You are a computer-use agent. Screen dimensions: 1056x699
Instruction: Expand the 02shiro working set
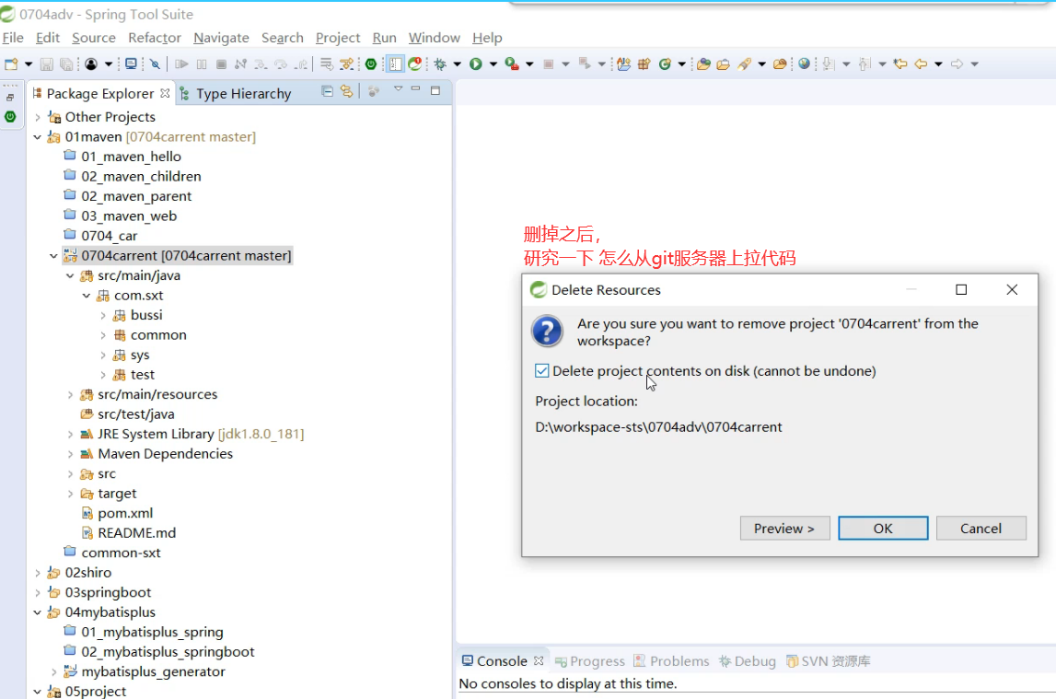pos(38,573)
